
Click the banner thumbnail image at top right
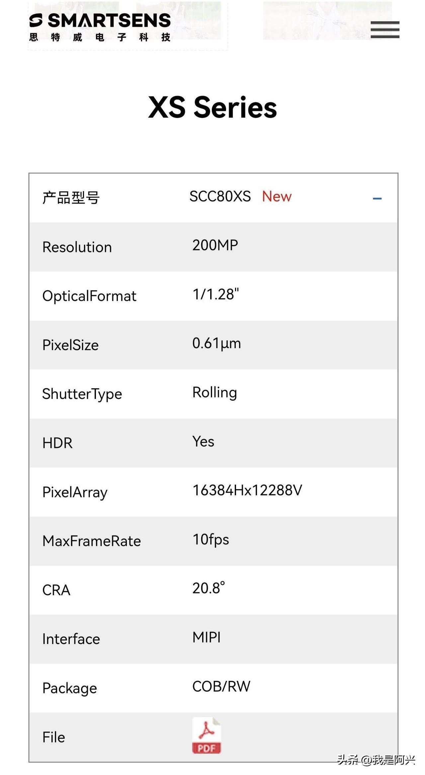point(327,21)
